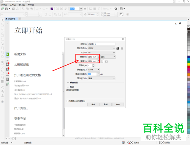Click the green Get Started play icon

tap(7, 54)
